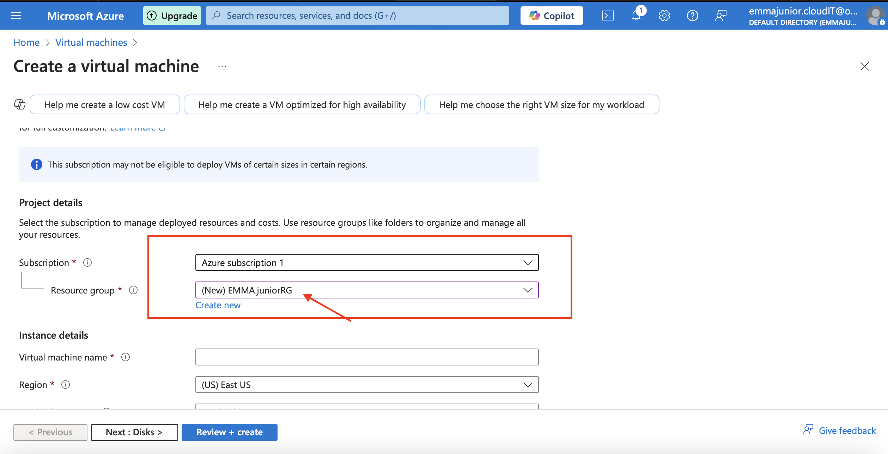This screenshot has height=454, width=888.
Task: Open Cloud Shell from the top bar
Action: coord(608,16)
